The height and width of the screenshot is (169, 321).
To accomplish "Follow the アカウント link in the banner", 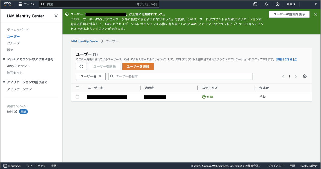I will (216, 19).
